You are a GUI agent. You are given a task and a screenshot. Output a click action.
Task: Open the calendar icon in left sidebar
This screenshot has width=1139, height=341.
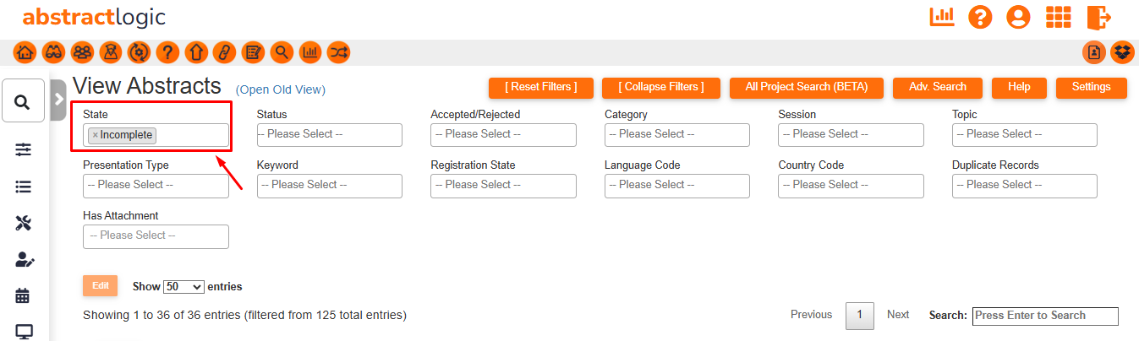(x=23, y=295)
